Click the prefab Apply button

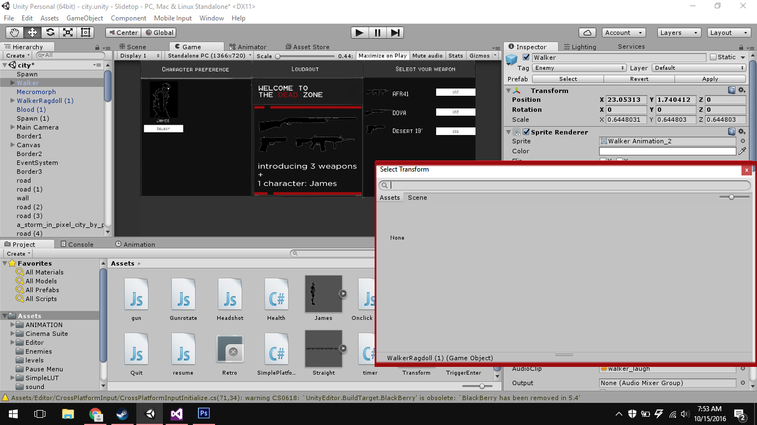710,79
